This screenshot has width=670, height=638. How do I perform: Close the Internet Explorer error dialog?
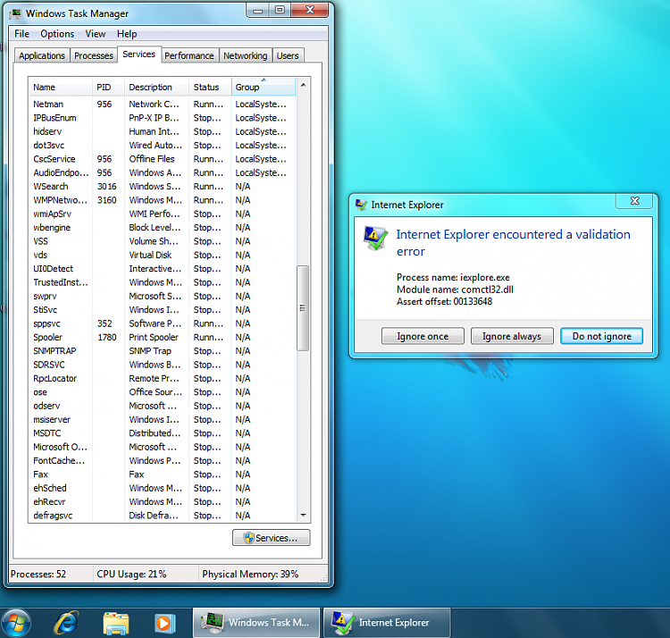tap(634, 200)
